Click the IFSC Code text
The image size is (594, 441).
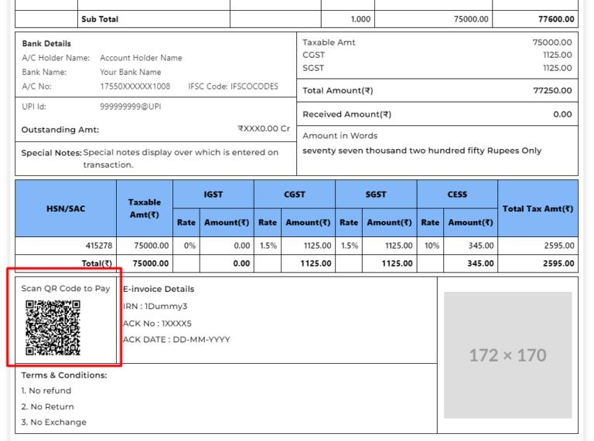(233, 87)
